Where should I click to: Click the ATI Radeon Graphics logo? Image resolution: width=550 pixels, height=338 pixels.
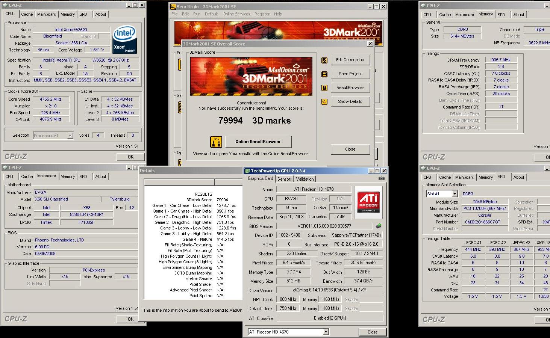tap(368, 203)
